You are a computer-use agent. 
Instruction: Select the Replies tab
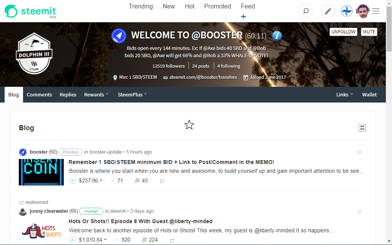tap(68, 94)
